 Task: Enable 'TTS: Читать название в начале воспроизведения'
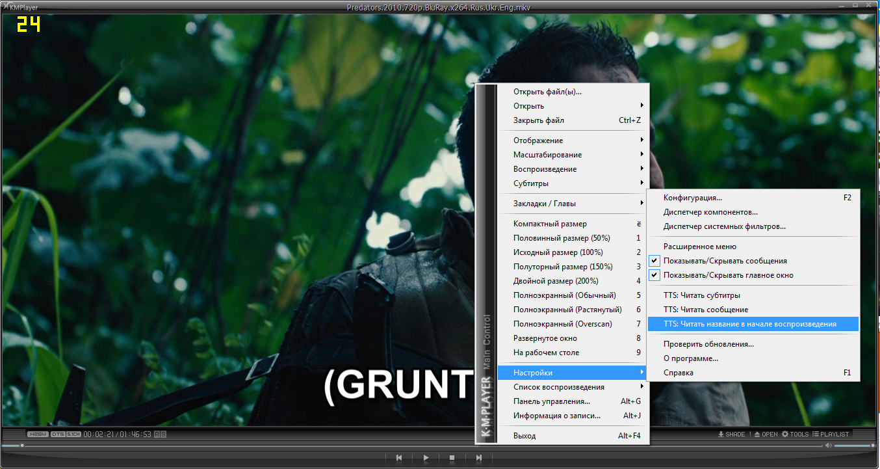753,324
